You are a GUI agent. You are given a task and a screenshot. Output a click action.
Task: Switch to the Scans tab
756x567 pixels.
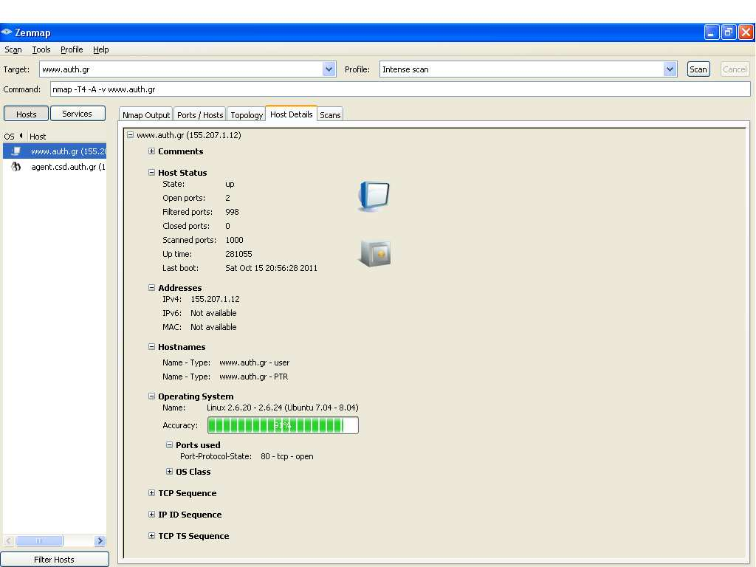[x=330, y=114]
